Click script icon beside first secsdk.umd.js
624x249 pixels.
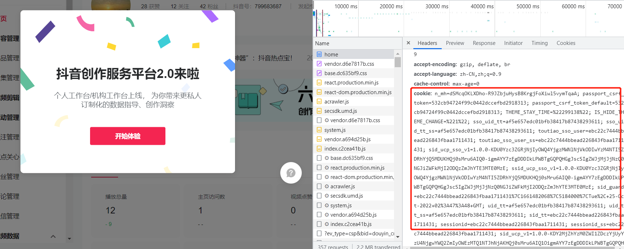tap(319, 111)
